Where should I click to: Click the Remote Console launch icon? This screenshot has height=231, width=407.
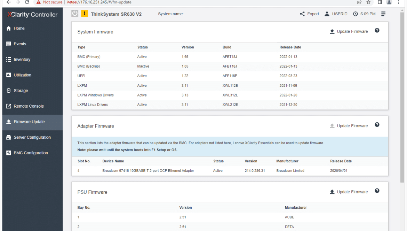point(9,106)
